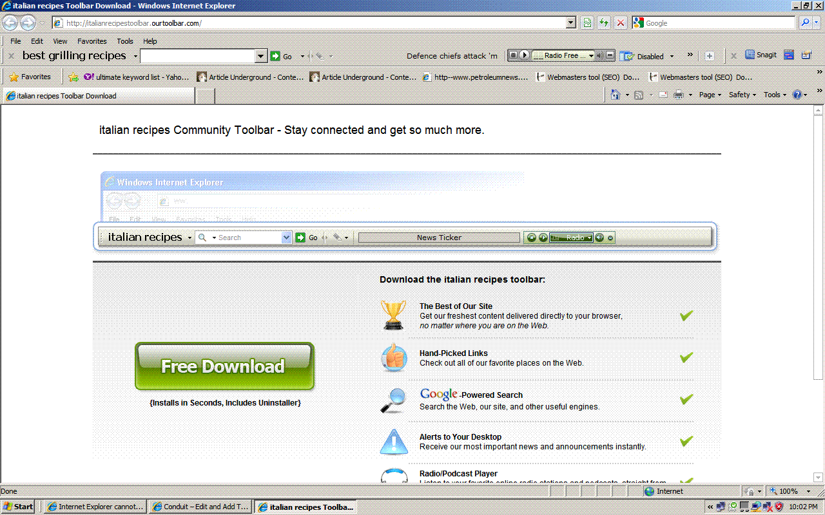825x515 pixels.
Task: Click the Compatibility View icon by address bar
Action: tap(587, 23)
